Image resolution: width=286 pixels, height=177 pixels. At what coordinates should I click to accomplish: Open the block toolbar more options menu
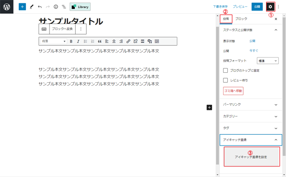pos(81,29)
